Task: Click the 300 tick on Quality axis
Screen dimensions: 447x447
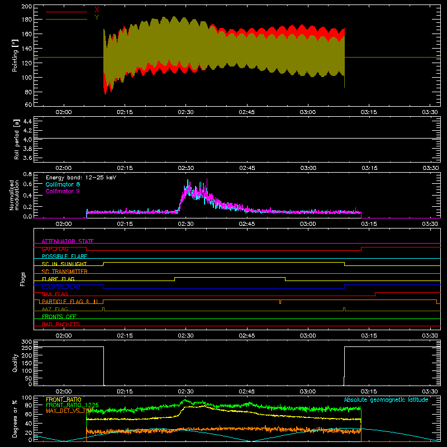Action: [x=27, y=342]
